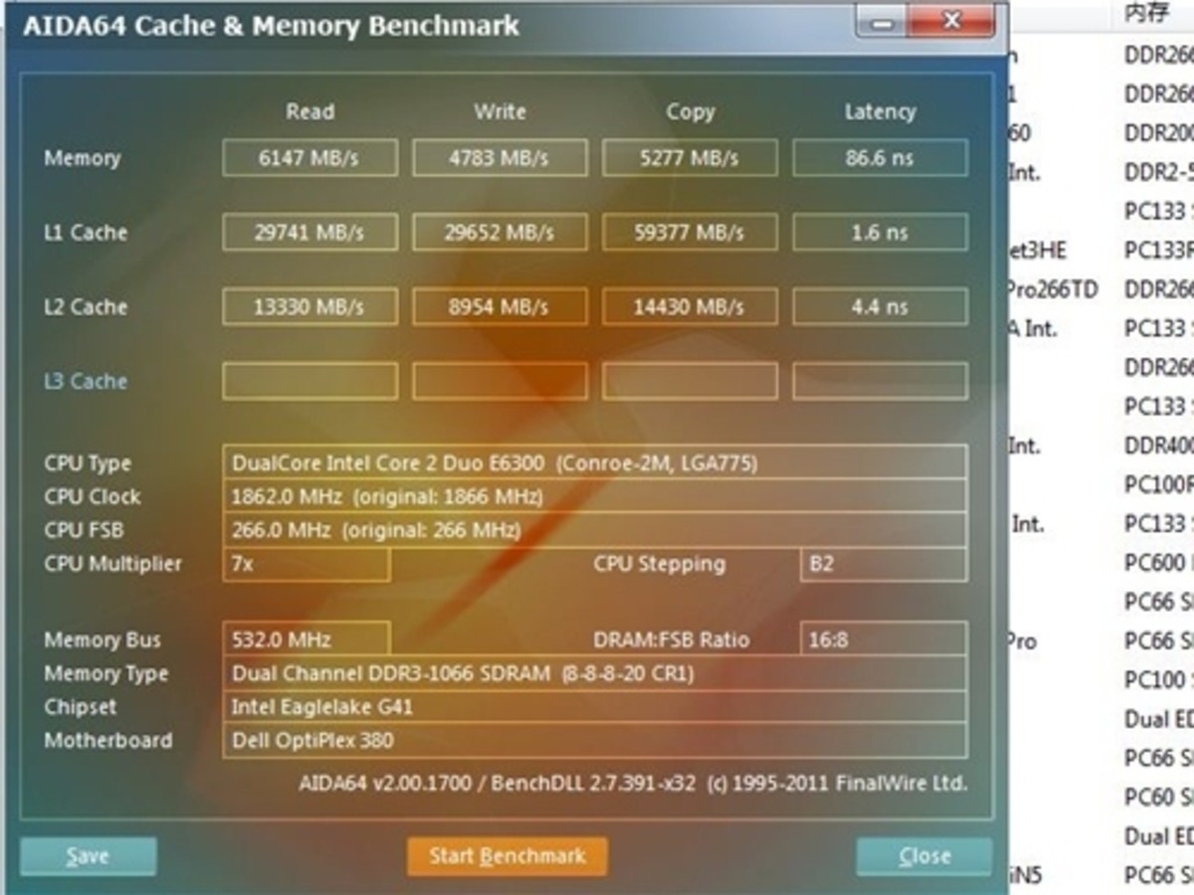Click the L3 Cache label
The height and width of the screenshot is (895, 1194).
point(86,382)
